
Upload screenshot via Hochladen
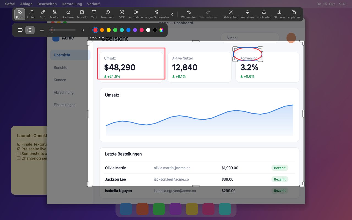click(x=264, y=14)
